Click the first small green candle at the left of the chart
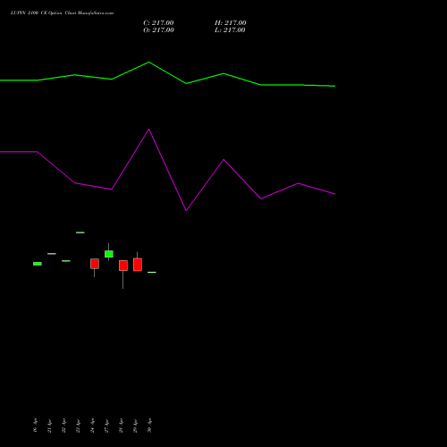 click(38, 264)
